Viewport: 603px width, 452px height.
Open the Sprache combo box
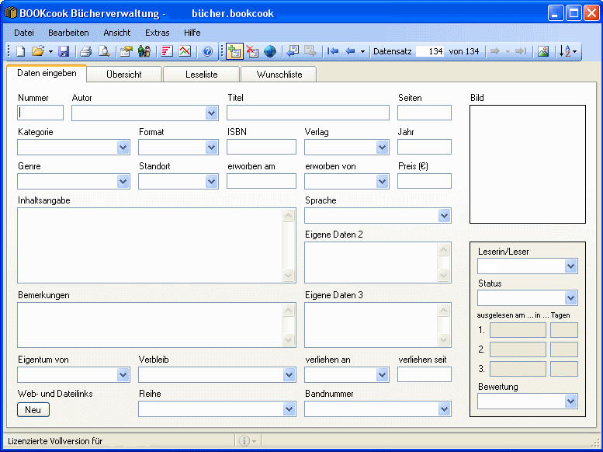(x=444, y=216)
